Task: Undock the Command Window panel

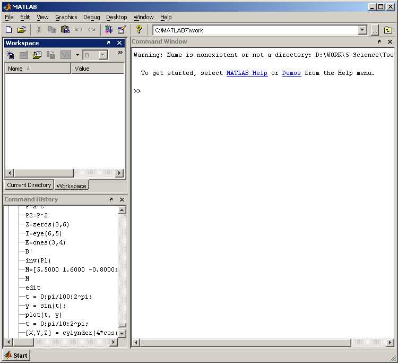Action: 379,42
